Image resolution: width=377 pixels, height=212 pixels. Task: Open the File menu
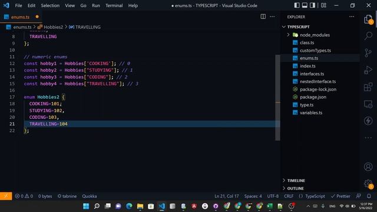tap(18, 5)
